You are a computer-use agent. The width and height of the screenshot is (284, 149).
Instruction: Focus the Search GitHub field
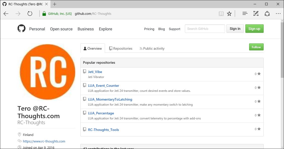(x=205, y=29)
